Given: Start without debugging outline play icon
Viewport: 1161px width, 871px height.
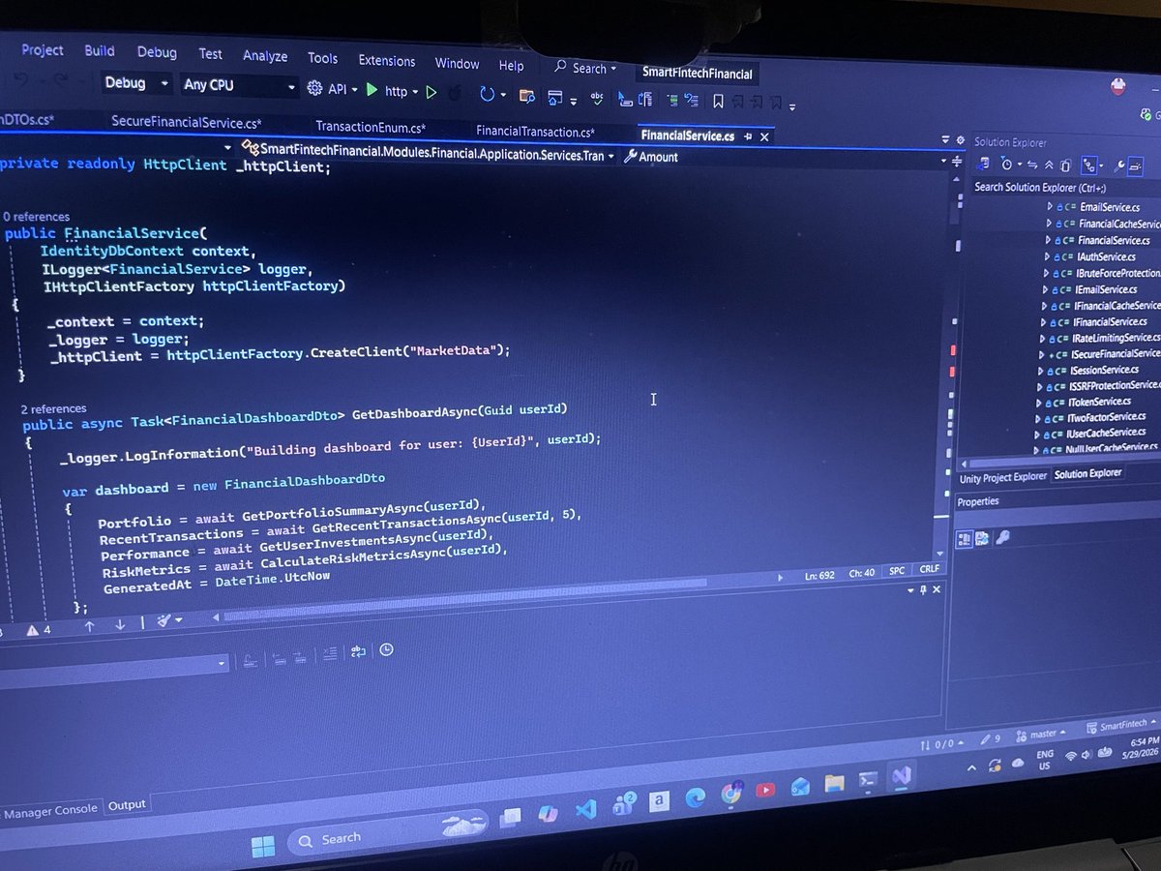Looking at the screenshot, I should coord(432,92).
